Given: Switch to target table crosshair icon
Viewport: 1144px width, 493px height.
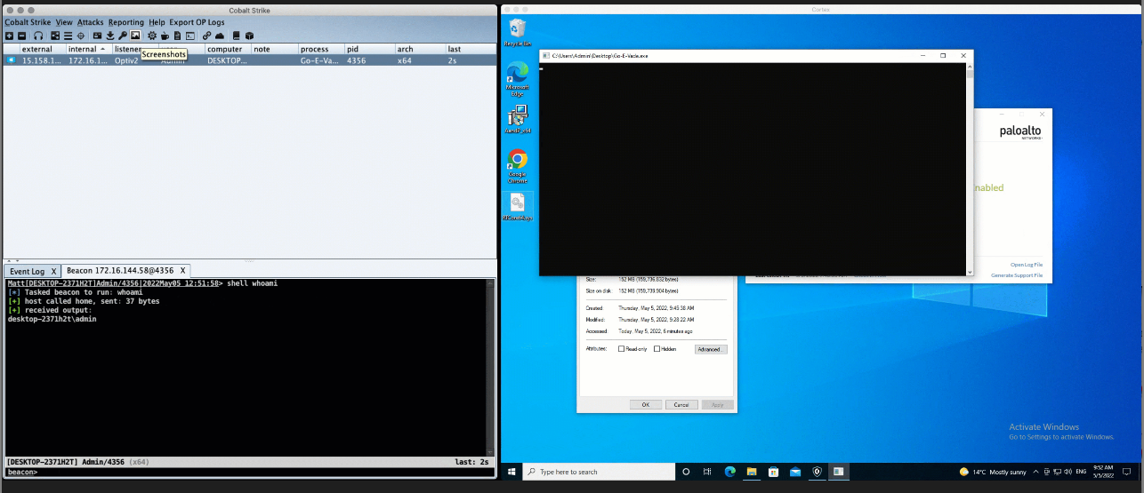Looking at the screenshot, I should 81,36.
